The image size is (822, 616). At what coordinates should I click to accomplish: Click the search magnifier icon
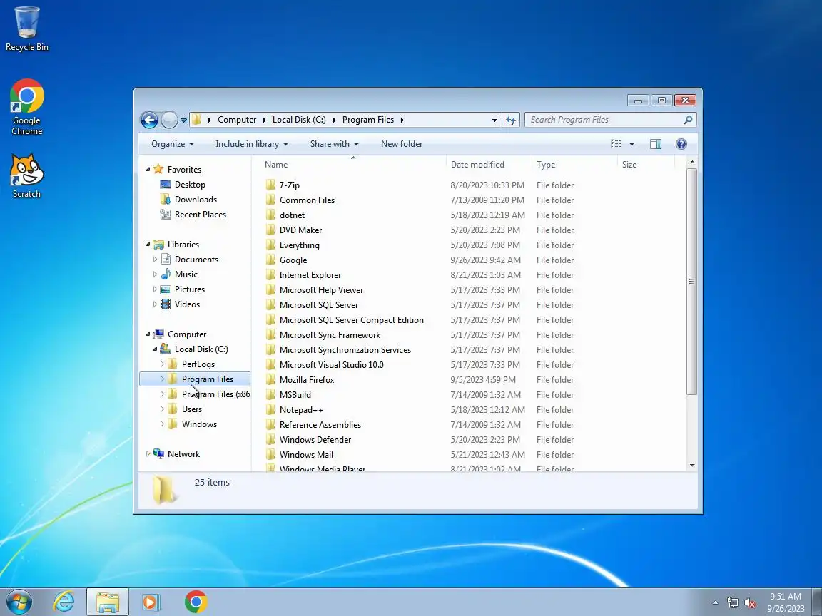pyautogui.click(x=688, y=120)
